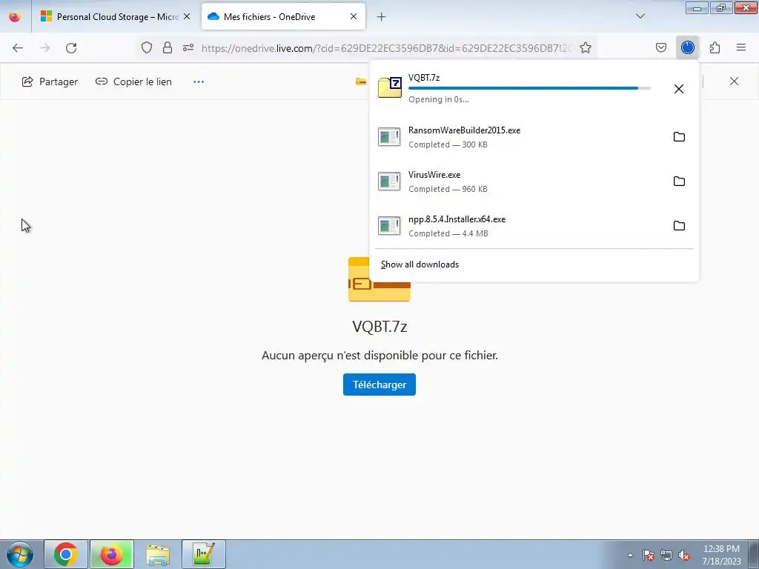Open npp.8.5.4.Installer.x64.exe download entry
This screenshot has width=759, height=569.
pyautogui.click(x=518, y=226)
